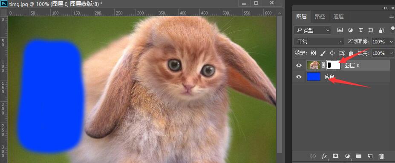Create new fill or adjustment layer

pos(347,156)
